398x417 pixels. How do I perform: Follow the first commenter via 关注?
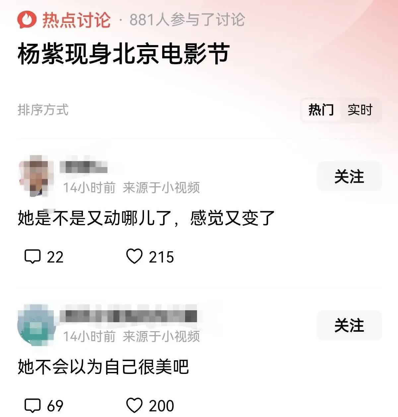point(349,176)
